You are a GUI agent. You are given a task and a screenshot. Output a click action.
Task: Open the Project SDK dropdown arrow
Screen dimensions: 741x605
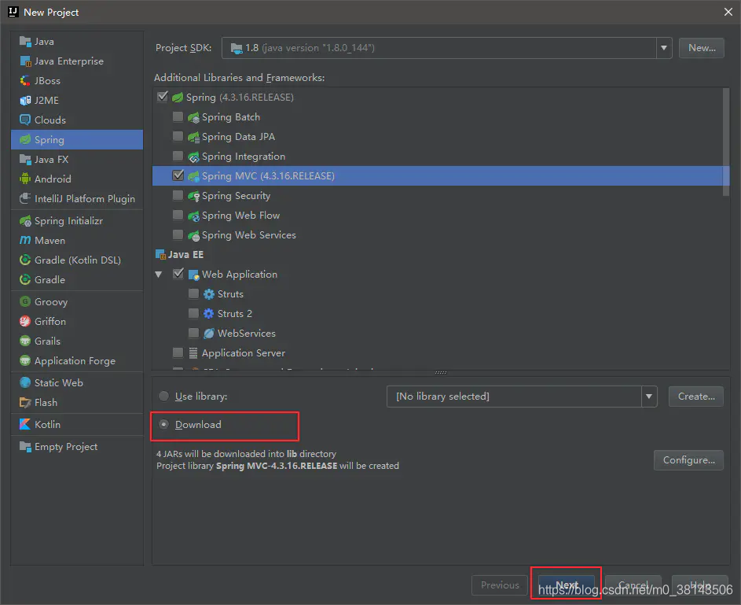(x=664, y=48)
